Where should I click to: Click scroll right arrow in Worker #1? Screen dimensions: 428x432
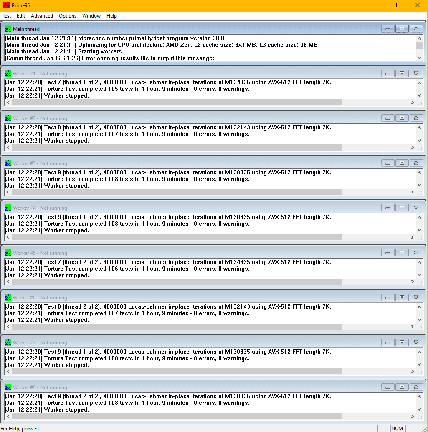coord(413,103)
